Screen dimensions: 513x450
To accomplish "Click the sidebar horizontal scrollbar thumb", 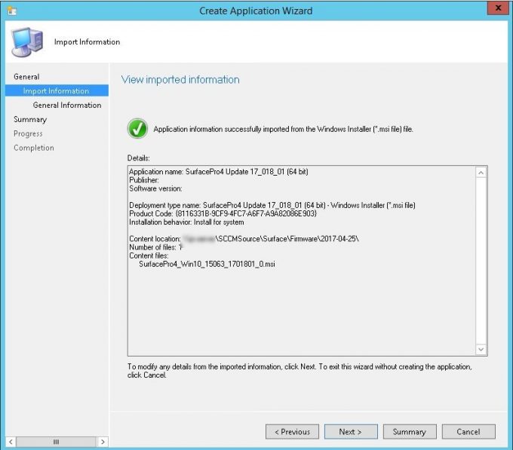I will pos(56,442).
